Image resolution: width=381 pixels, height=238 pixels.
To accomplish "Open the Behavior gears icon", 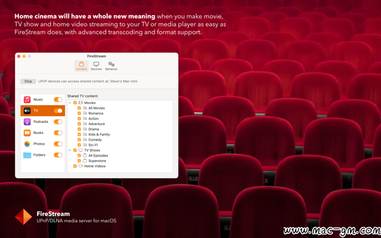I will tap(111, 64).
